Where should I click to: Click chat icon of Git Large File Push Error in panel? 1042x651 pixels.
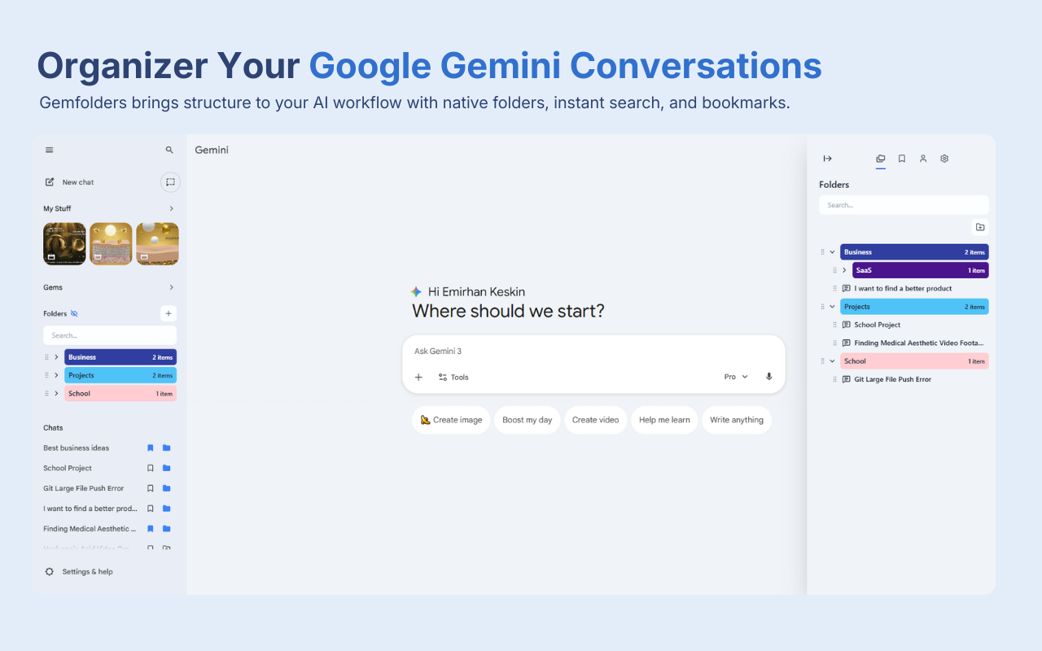click(x=847, y=379)
